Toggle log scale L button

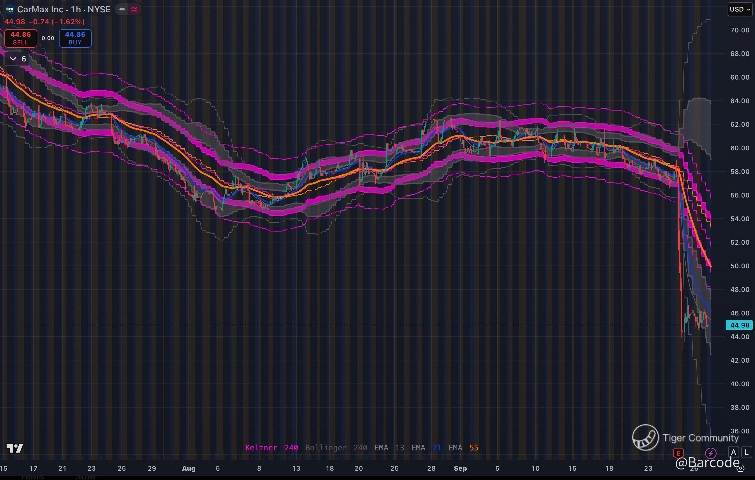click(x=746, y=452)
